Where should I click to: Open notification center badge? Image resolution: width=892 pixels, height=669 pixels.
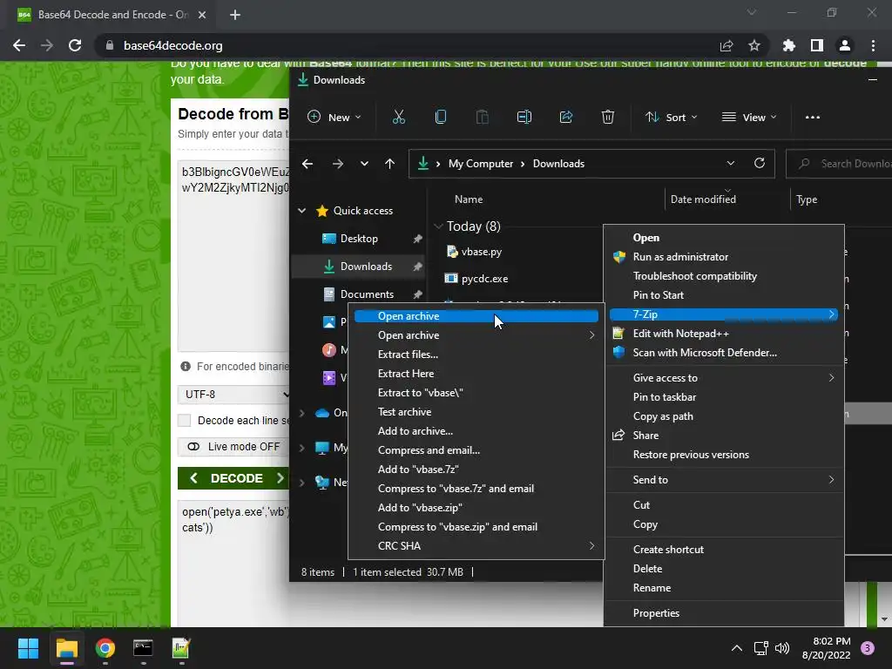click(868, 648)
